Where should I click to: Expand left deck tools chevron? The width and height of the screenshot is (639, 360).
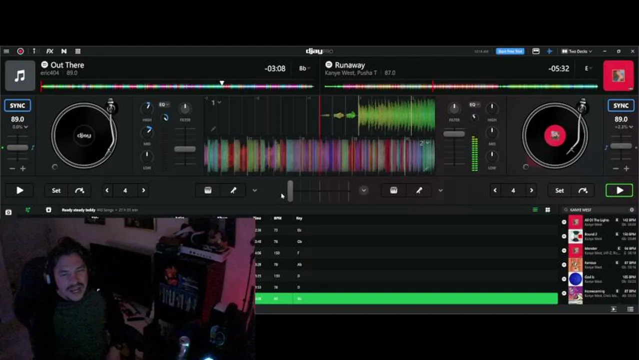[254, 190]
